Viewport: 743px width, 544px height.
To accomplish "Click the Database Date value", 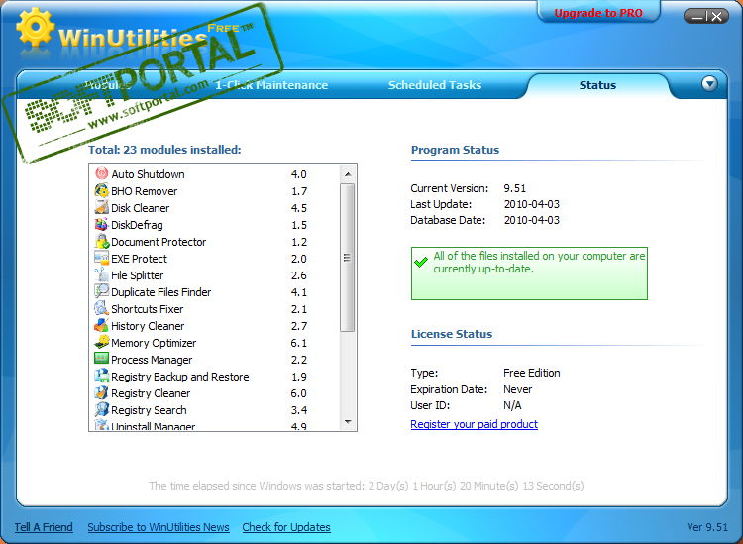I will tap(532, 220).
